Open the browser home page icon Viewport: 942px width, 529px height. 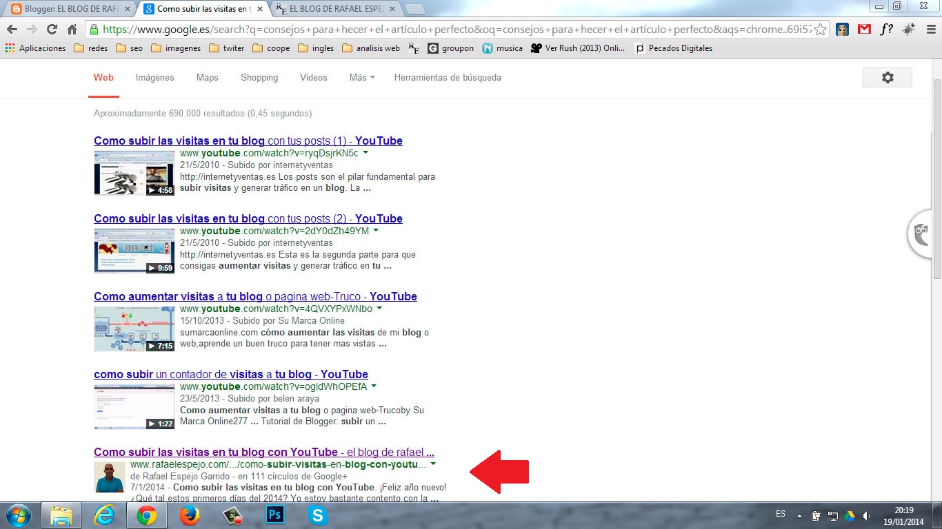click(x=72, y=30)
